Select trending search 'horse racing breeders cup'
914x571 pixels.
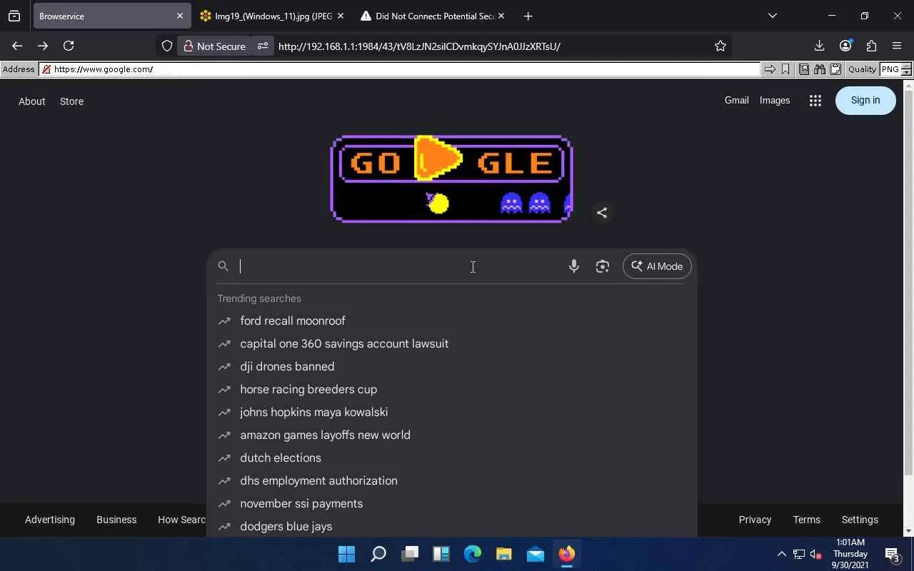(x=452, y=389)
